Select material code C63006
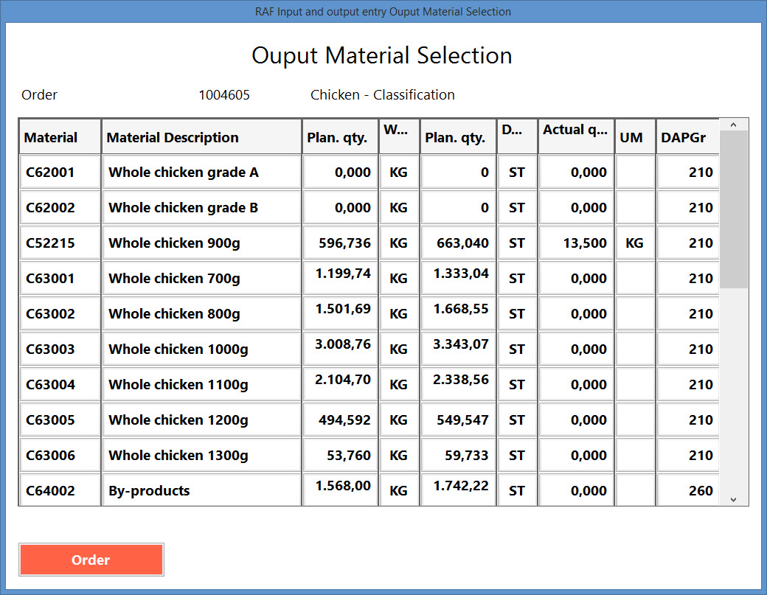The height and width of the screenshot is (595, 767). click(60, 456)
